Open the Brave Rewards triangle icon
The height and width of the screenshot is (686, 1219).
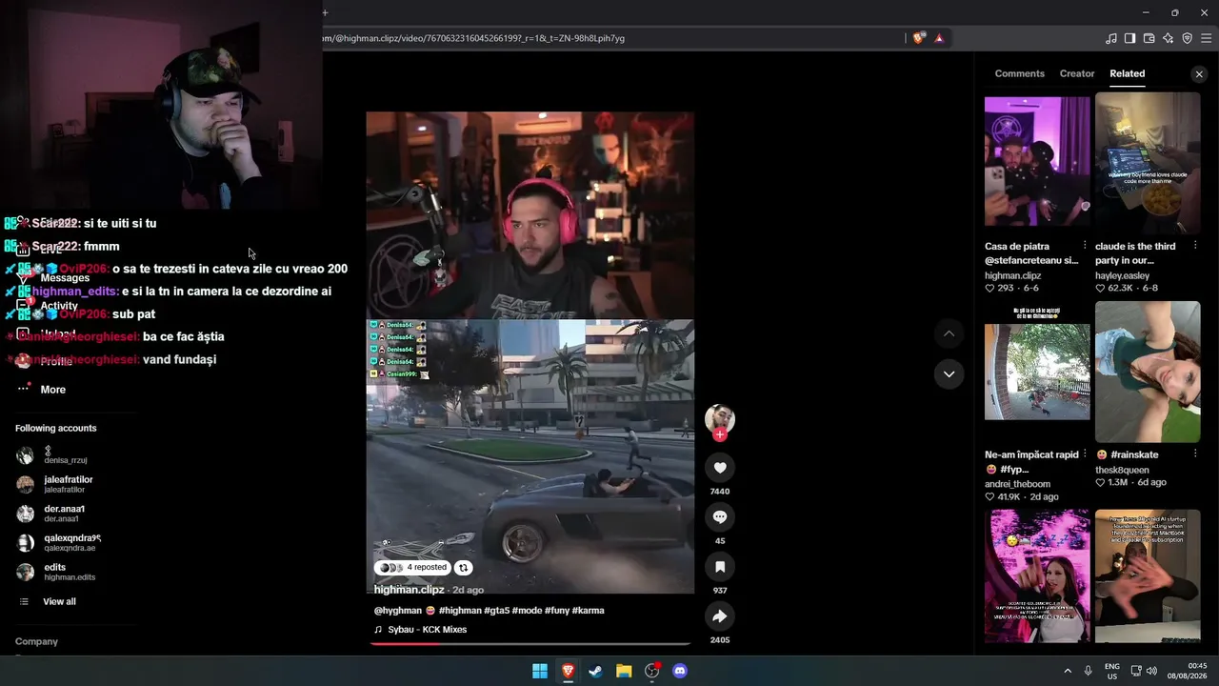click(x=939, y=38)
